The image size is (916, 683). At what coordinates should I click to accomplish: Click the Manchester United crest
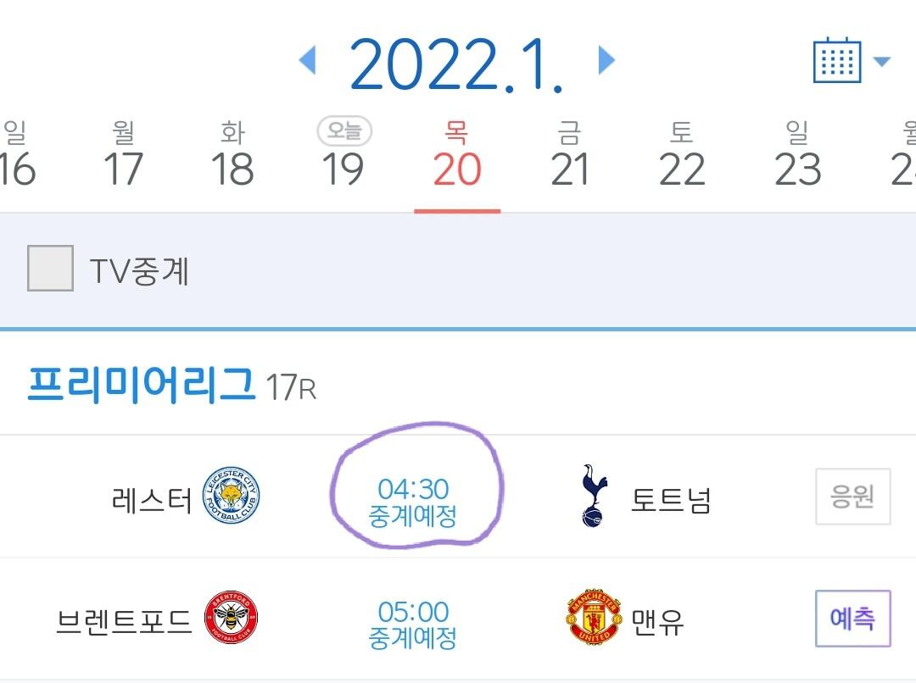tap(593, 619)
